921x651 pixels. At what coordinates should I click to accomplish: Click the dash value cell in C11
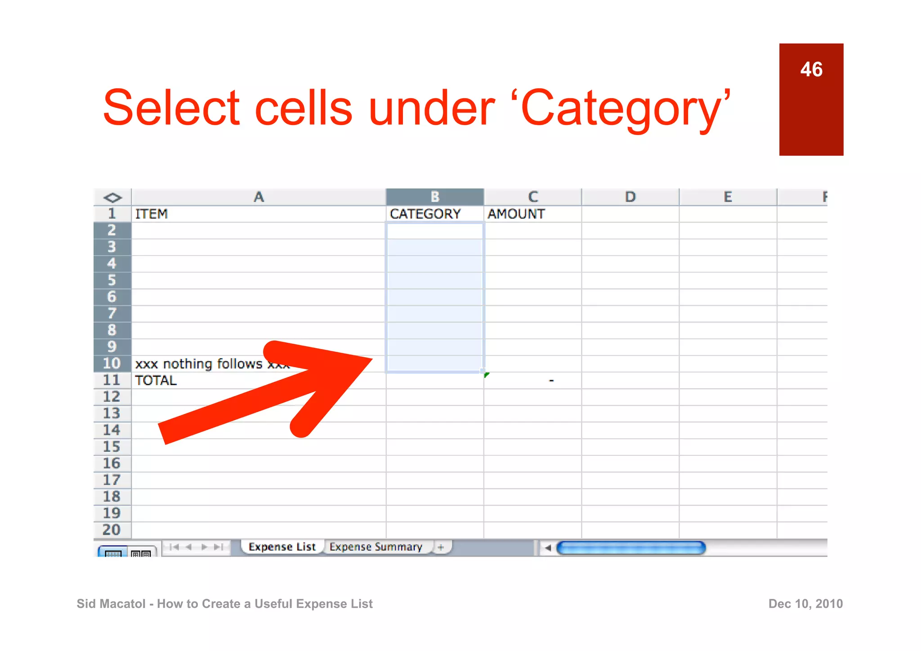point(533,381)
